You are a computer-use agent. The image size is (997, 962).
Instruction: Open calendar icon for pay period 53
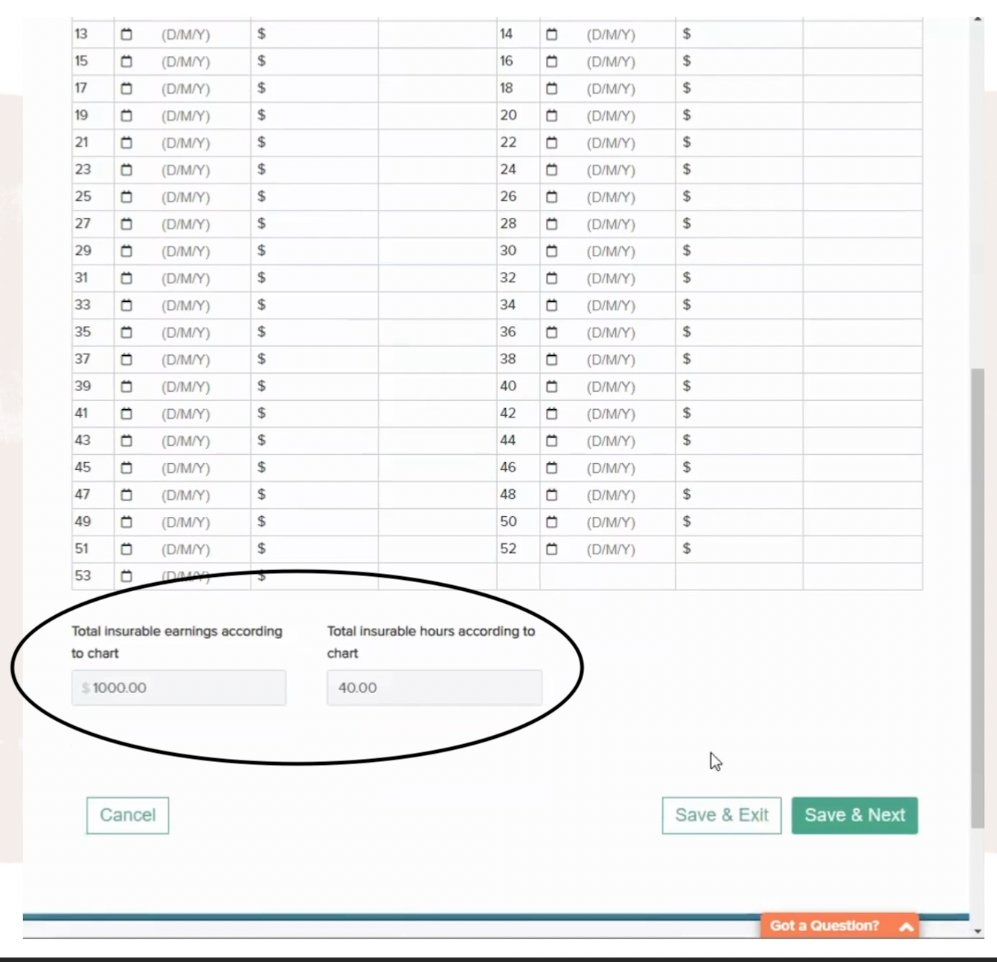126,576
